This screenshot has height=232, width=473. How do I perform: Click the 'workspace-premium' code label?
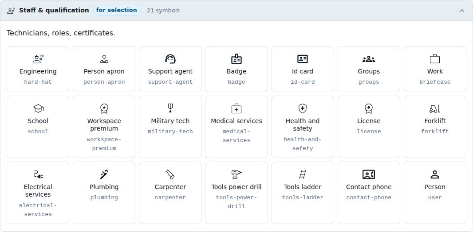pos(104,144)
